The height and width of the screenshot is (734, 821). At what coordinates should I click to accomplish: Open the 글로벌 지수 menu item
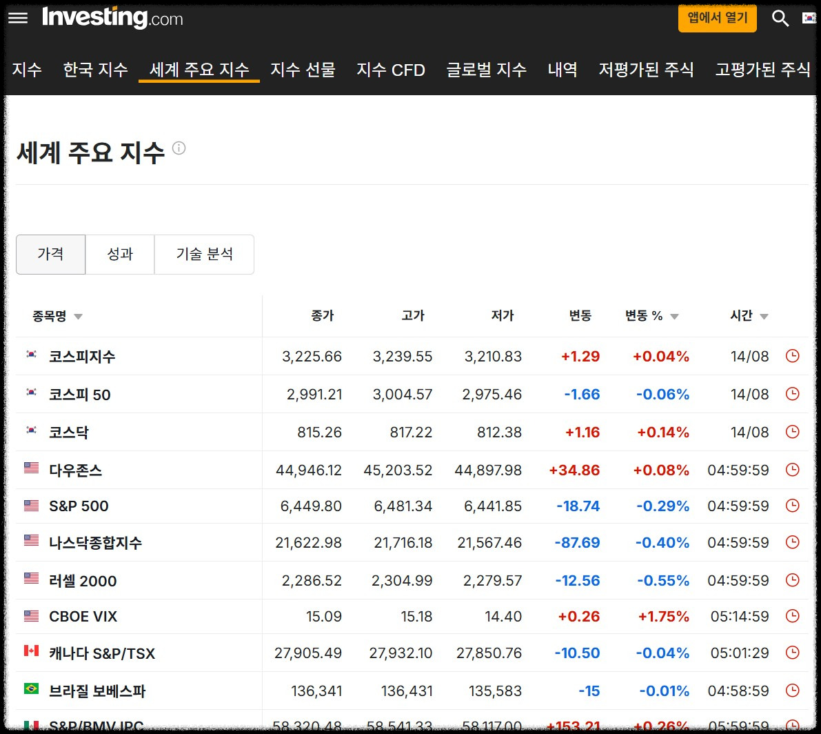[x=487, y=69]
